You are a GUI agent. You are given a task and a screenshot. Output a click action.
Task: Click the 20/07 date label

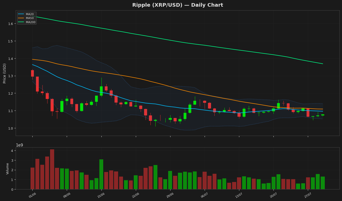[x=273, y=196]
